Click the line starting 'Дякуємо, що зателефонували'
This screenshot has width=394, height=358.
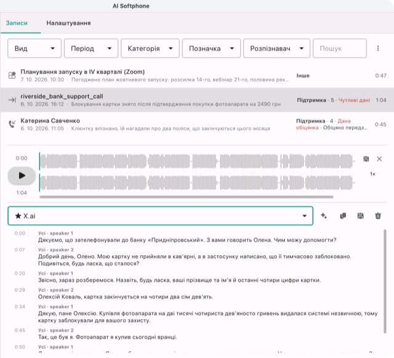coord(187,240)
